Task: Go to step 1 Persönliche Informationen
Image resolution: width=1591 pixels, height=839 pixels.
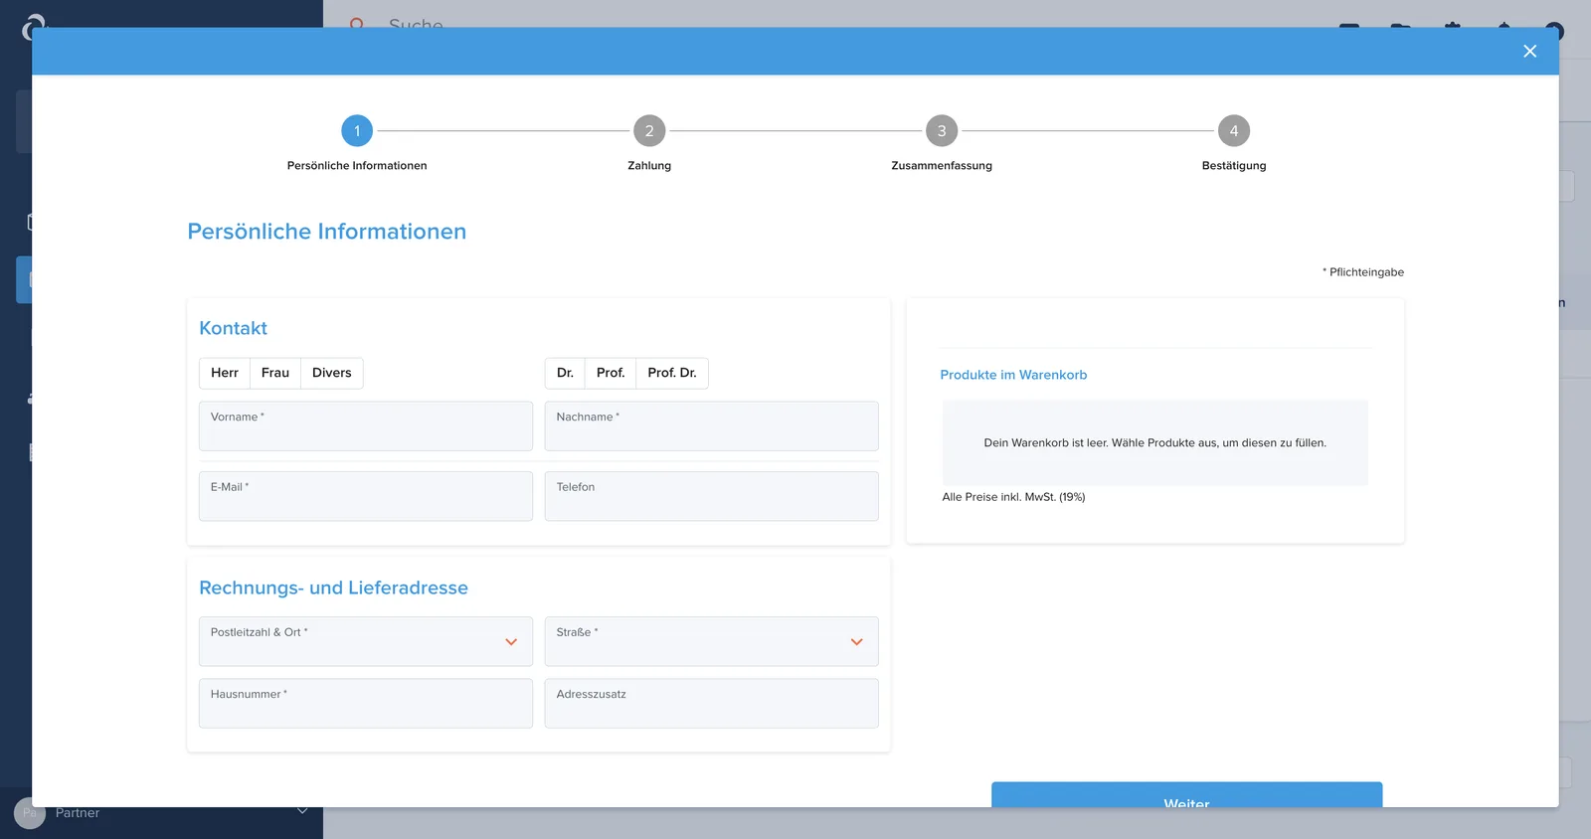Action: [x=357, y=130]
